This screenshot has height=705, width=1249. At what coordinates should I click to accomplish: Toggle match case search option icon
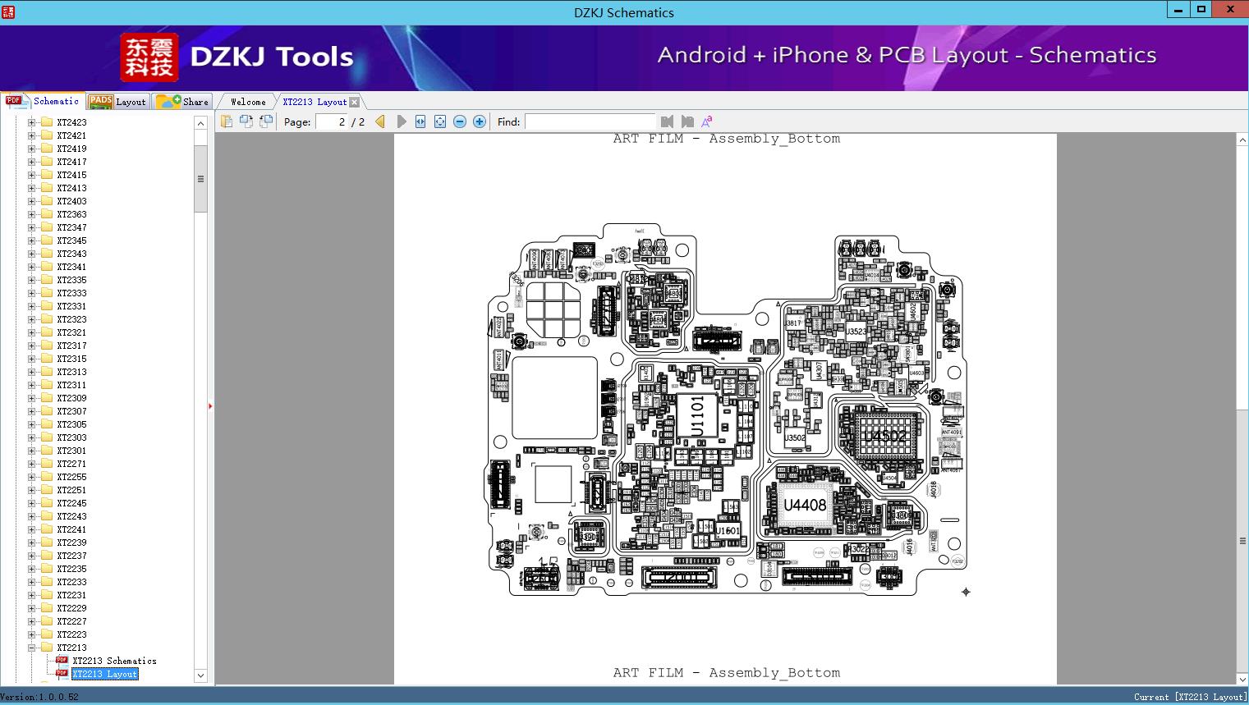point(706,121)
